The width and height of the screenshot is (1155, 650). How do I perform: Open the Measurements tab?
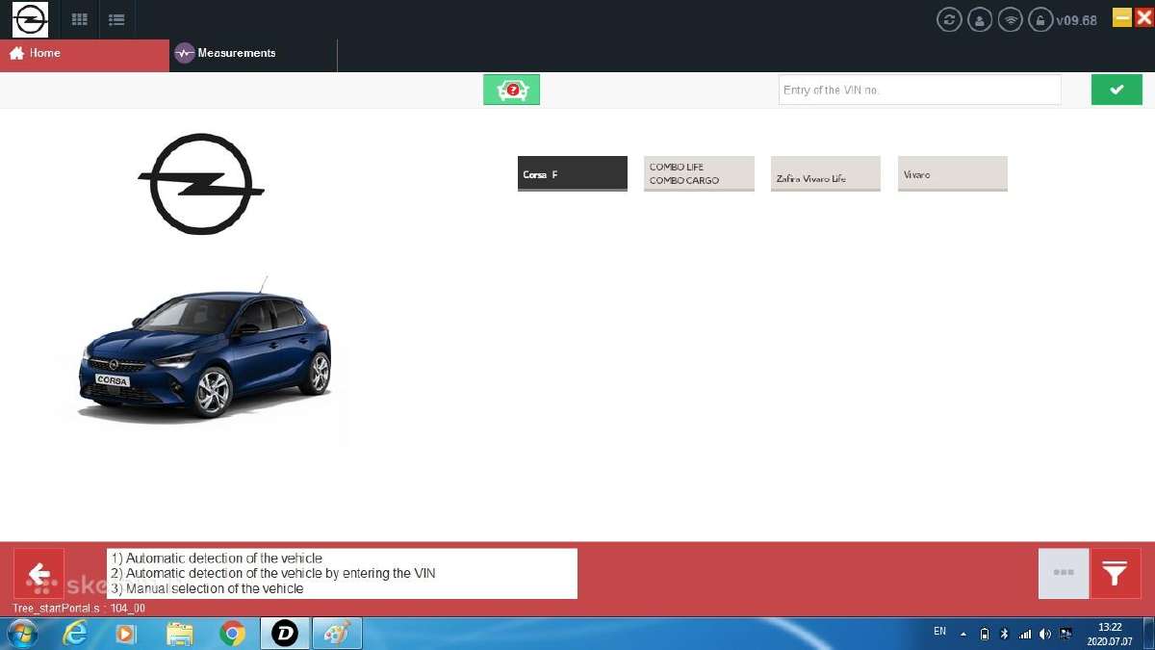(x=253, y=55)
